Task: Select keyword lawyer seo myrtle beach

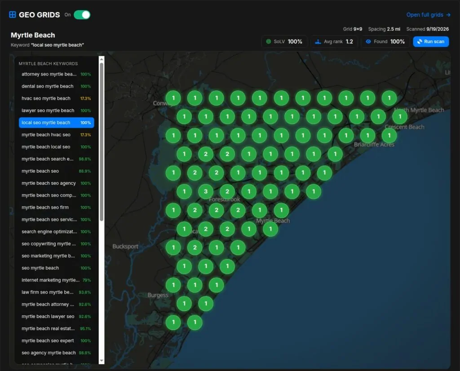Action: tap(56, 111)
